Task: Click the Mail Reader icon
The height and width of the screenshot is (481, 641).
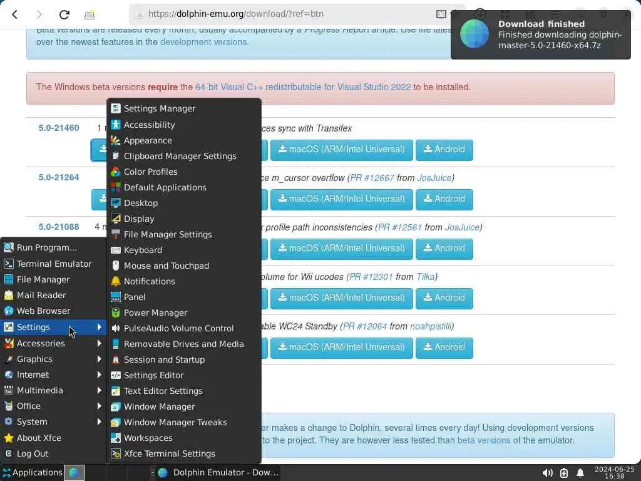Action: (9, 295)
